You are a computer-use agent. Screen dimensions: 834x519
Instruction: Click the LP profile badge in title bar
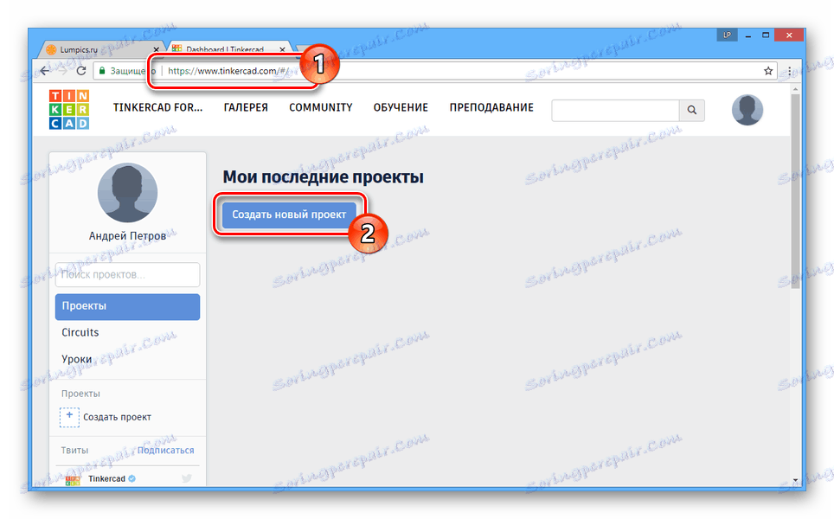[727, 35]
